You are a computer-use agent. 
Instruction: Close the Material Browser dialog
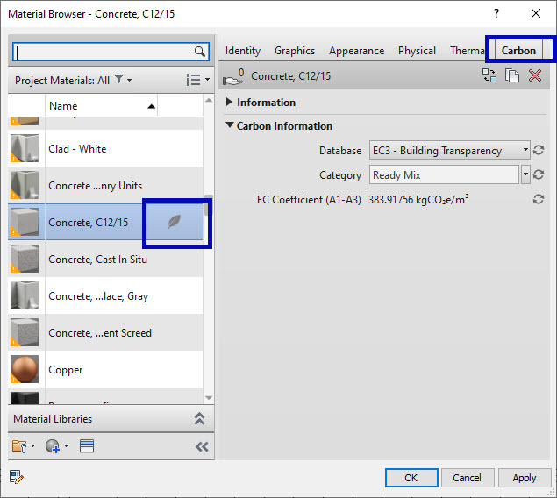536,13
